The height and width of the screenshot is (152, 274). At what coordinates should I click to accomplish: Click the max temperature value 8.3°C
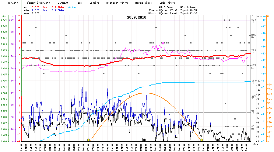(36, 8)
